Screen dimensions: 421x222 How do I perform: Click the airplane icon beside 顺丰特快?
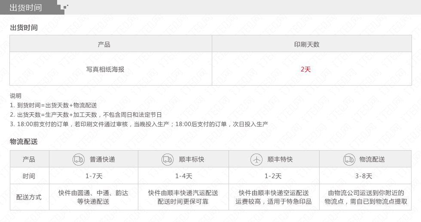coord(256,160)
